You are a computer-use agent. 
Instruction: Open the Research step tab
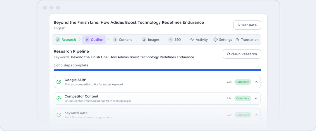coord(66,40)
